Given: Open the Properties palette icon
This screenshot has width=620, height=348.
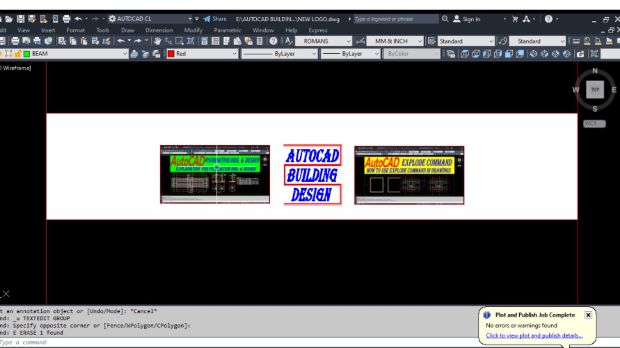Looking at the screenshot, I should click(204, 41).
